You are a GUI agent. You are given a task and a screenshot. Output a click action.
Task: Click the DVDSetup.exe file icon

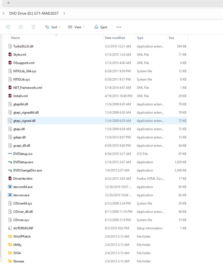pos(10,162)
